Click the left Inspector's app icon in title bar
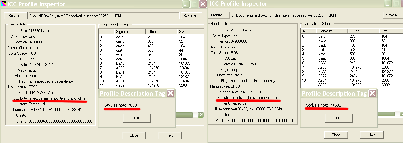 [3, 4]
